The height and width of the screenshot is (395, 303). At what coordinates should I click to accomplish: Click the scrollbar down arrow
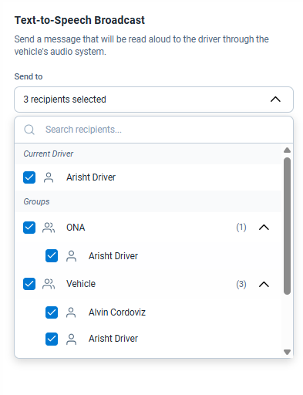287,352
